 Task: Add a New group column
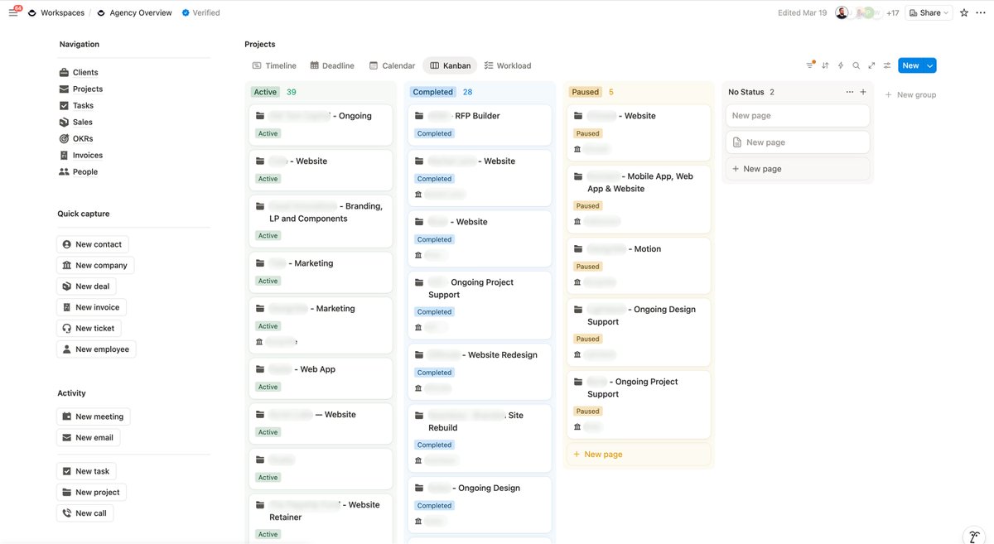point(910,95)
